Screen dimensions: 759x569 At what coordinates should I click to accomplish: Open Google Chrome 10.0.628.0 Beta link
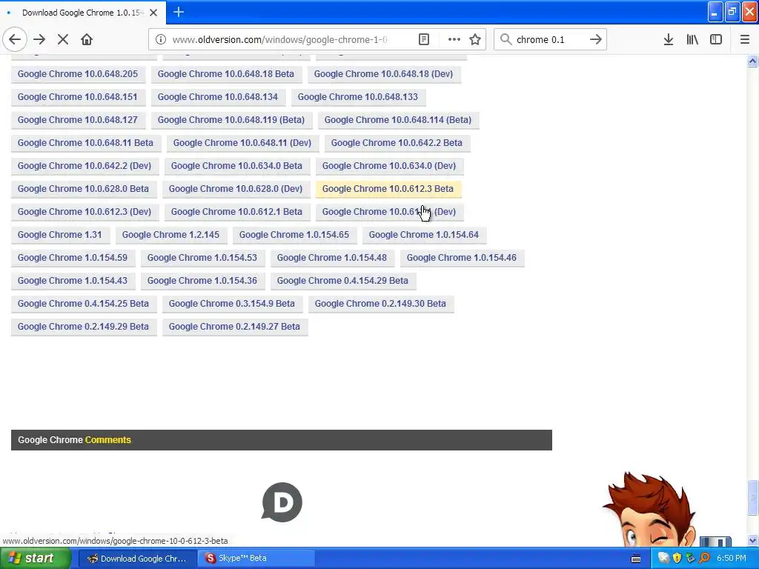pyautogui.click(x=83, y=189)
